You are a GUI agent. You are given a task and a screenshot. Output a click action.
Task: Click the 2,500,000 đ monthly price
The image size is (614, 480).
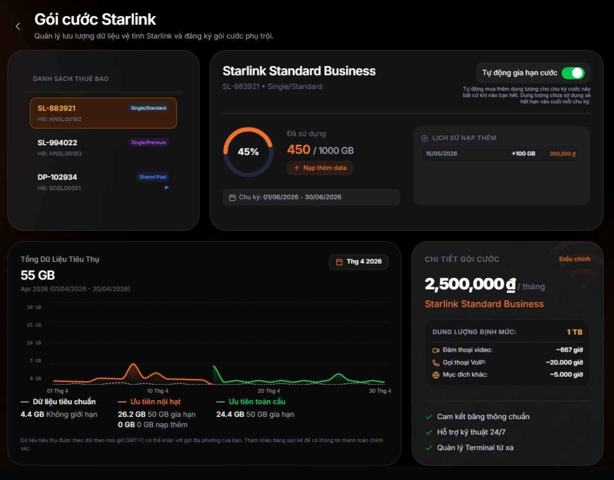(x=470, y=284)
